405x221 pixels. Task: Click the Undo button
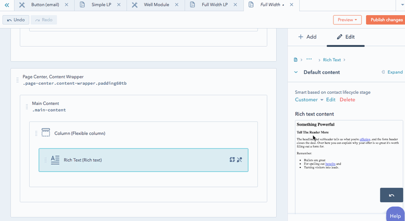16,20
